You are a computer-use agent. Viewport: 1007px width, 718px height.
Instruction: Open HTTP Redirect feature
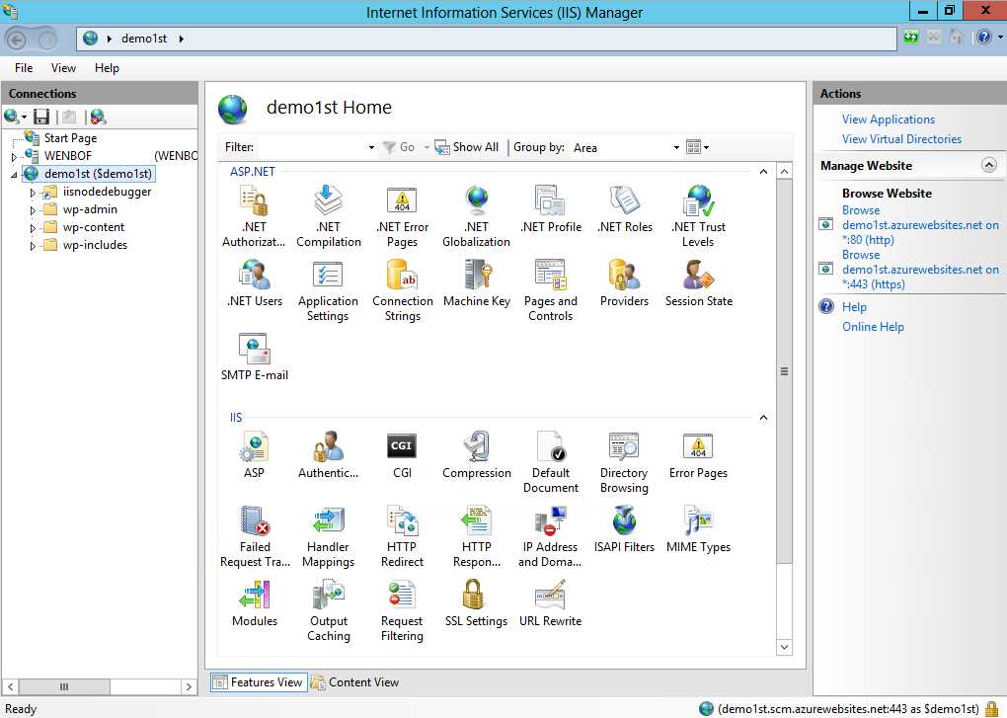coord(402,536)
